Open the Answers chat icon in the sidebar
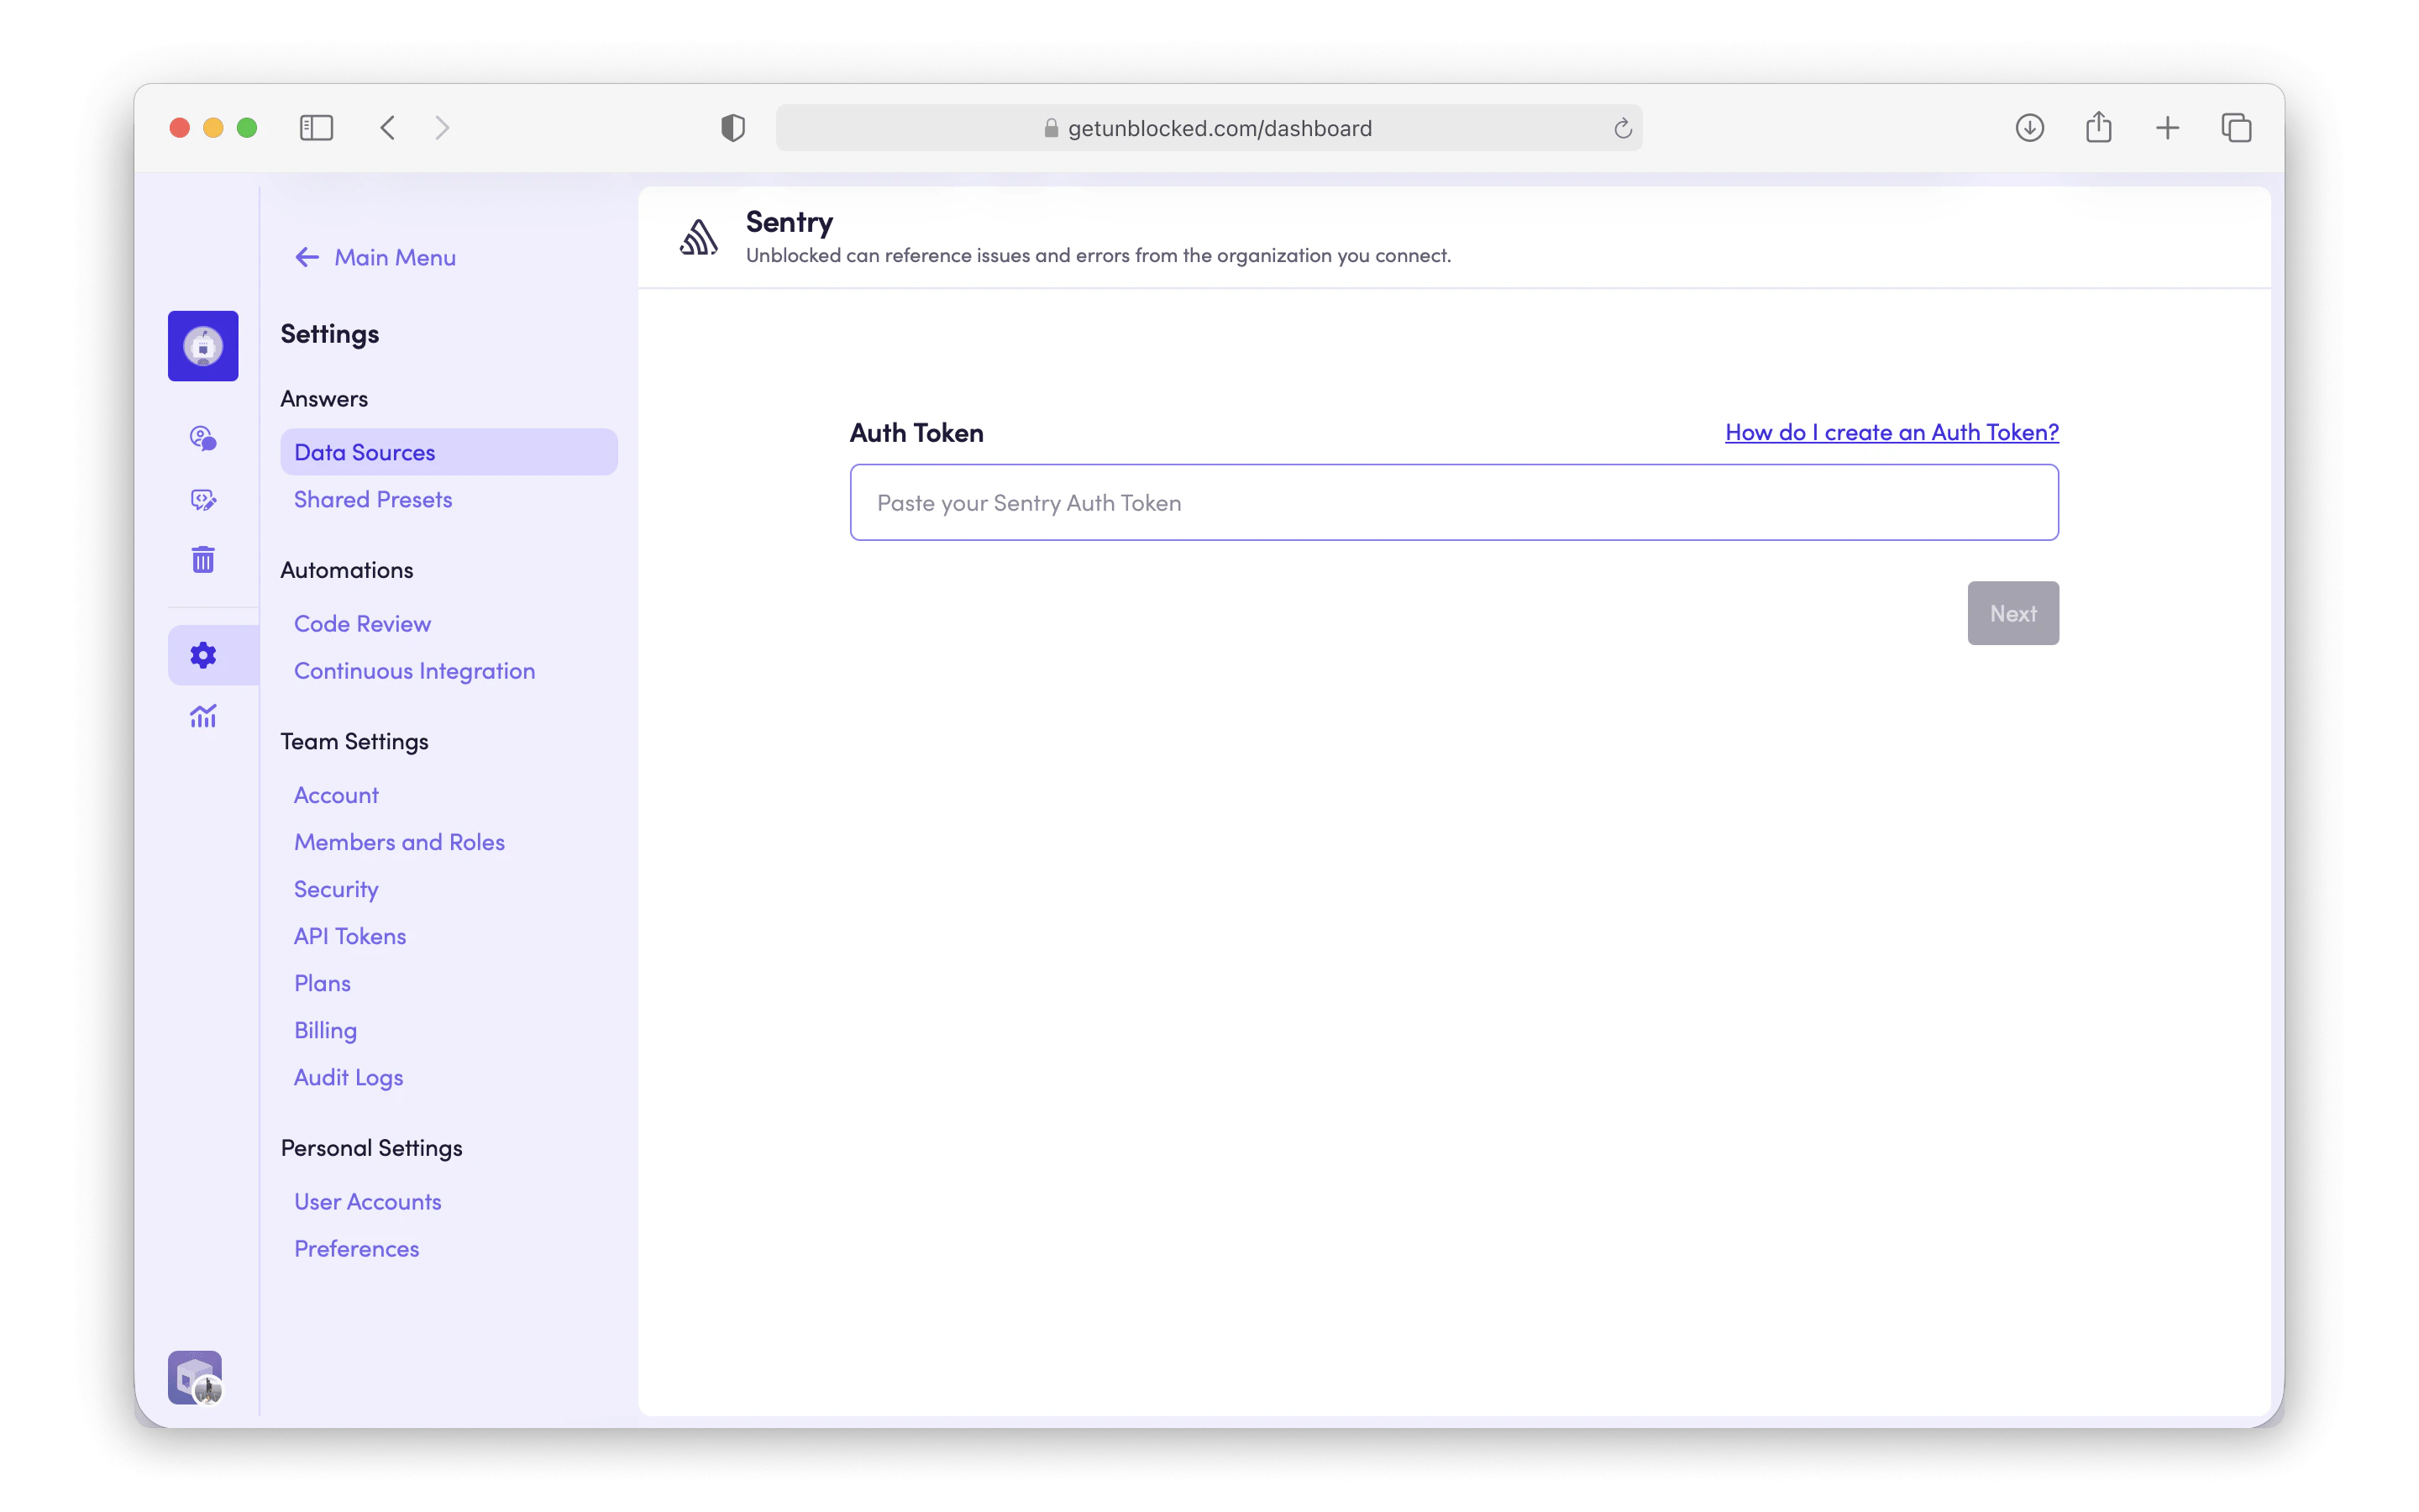The width and height of the screenshot is (2419, 1512). tap(203, 437)
